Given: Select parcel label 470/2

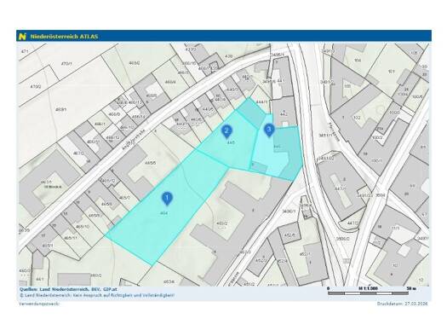Looking at the screenshot, I should pos(36,86).
